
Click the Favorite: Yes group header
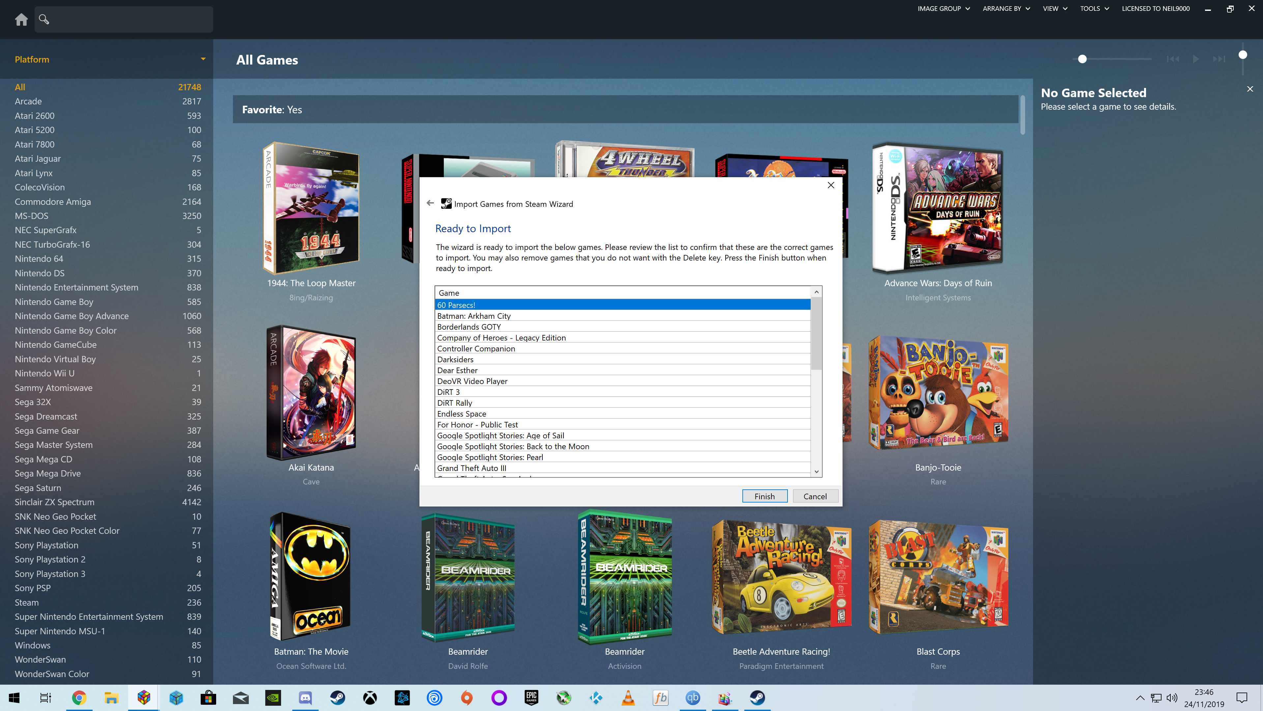click(625, 109)
